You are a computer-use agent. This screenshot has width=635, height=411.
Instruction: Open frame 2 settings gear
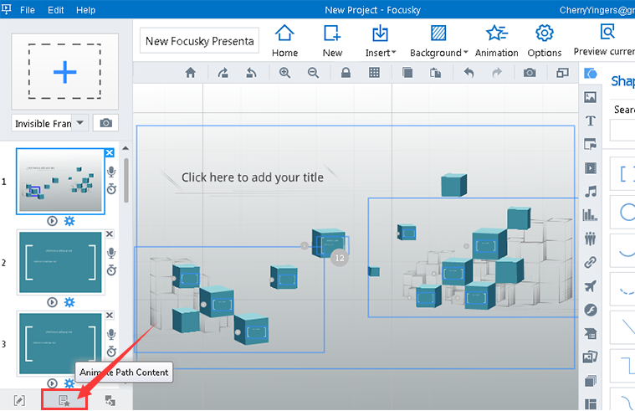(69, 302)
